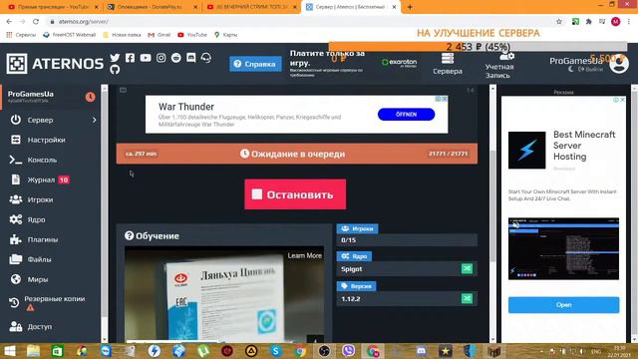The image size is (638, 359).
Task: Click the exaroton logo link
Action: (x=399, y=63)
